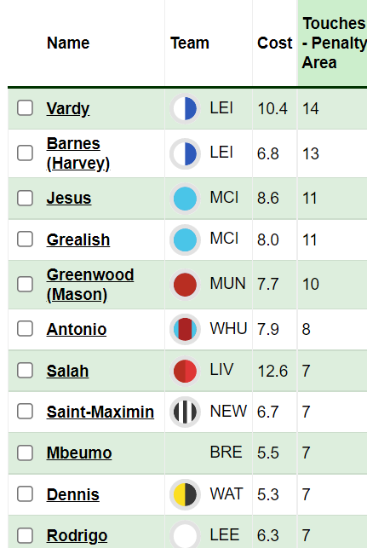Click West Ham badge beside Antonio
The image size is (367, 548).
185,329
